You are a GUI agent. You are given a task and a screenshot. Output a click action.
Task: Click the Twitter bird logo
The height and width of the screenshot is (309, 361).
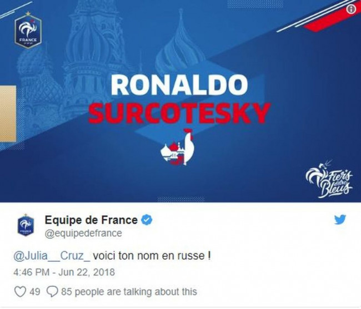[x=340, y=220]
